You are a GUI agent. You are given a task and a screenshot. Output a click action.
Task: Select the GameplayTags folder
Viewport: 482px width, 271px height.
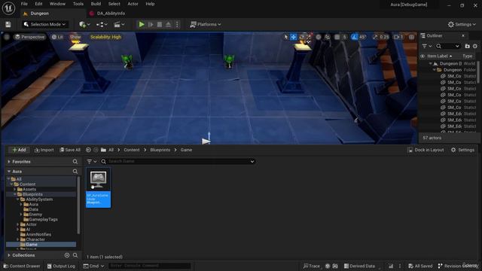click(x=43, y=219)
